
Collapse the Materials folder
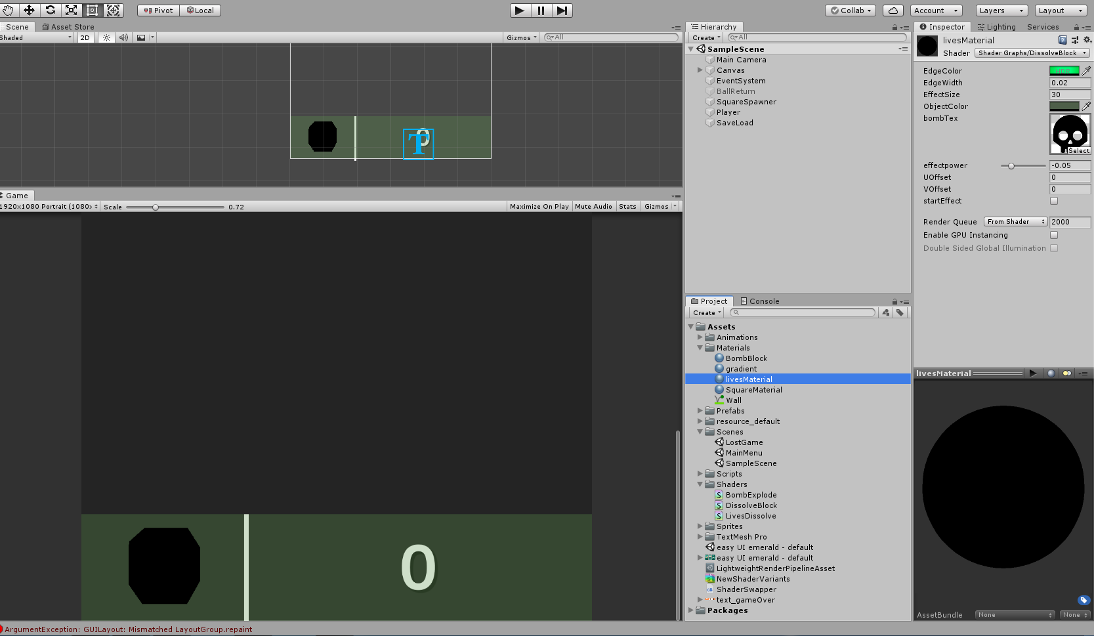(700, 348)
